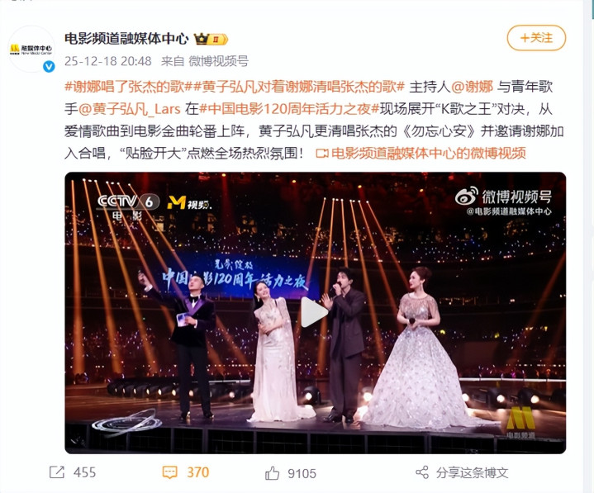This screenshot has width=594, height=493.
Task: Click the share nodes icon
Action: [422, 472]
